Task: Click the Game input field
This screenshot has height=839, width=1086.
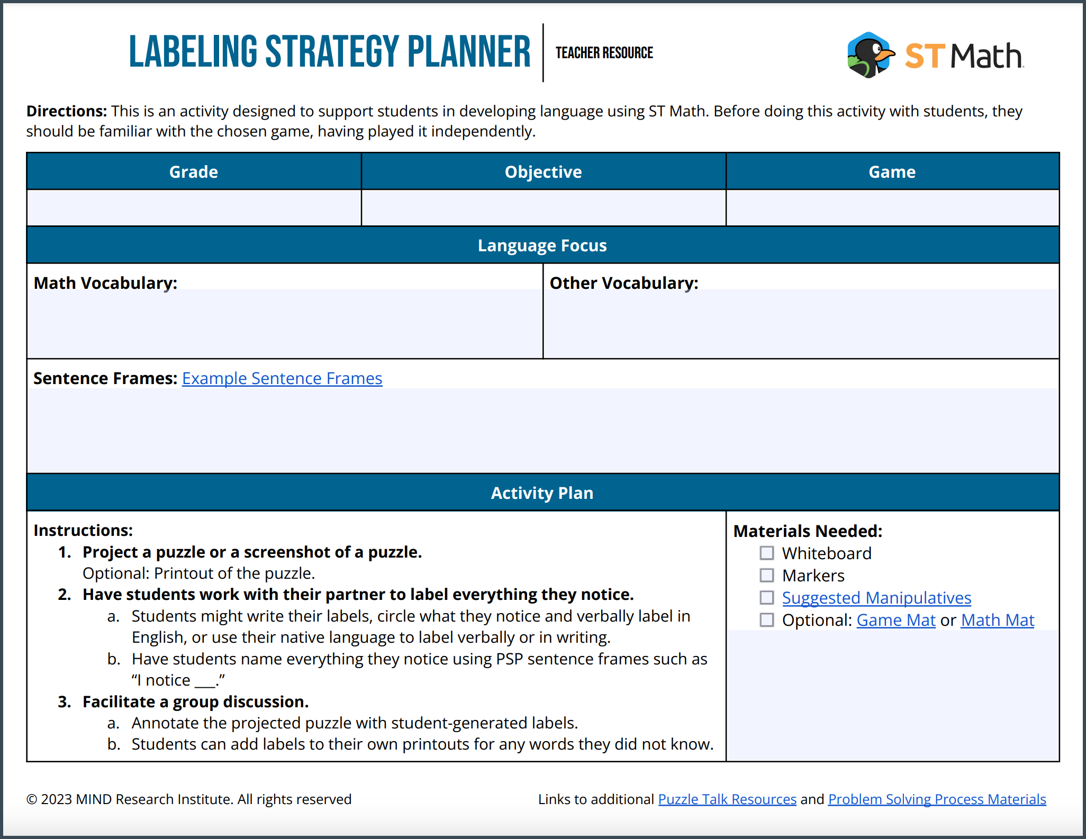Action: tap(892, 208)
